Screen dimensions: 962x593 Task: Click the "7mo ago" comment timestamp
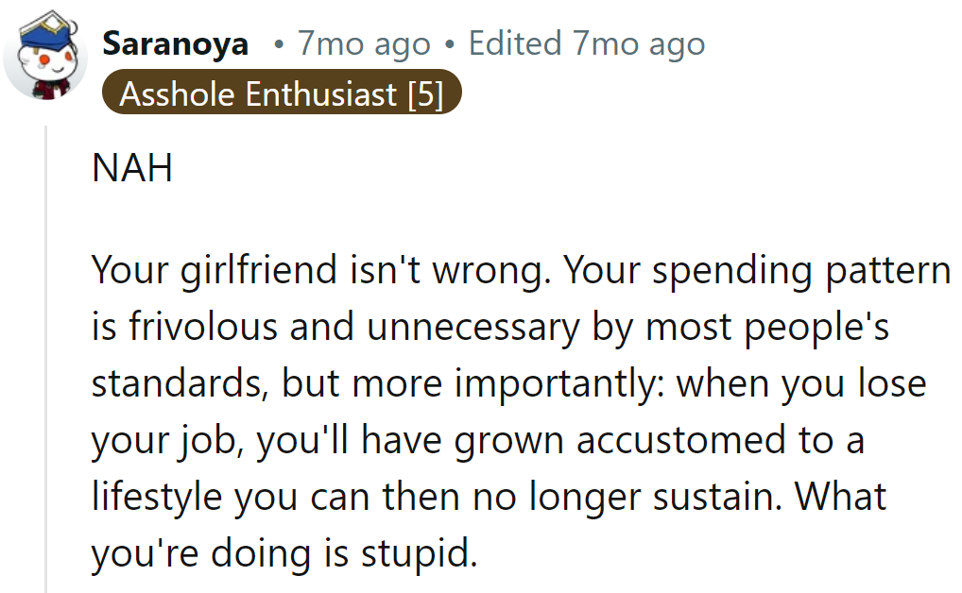point(363,43)
